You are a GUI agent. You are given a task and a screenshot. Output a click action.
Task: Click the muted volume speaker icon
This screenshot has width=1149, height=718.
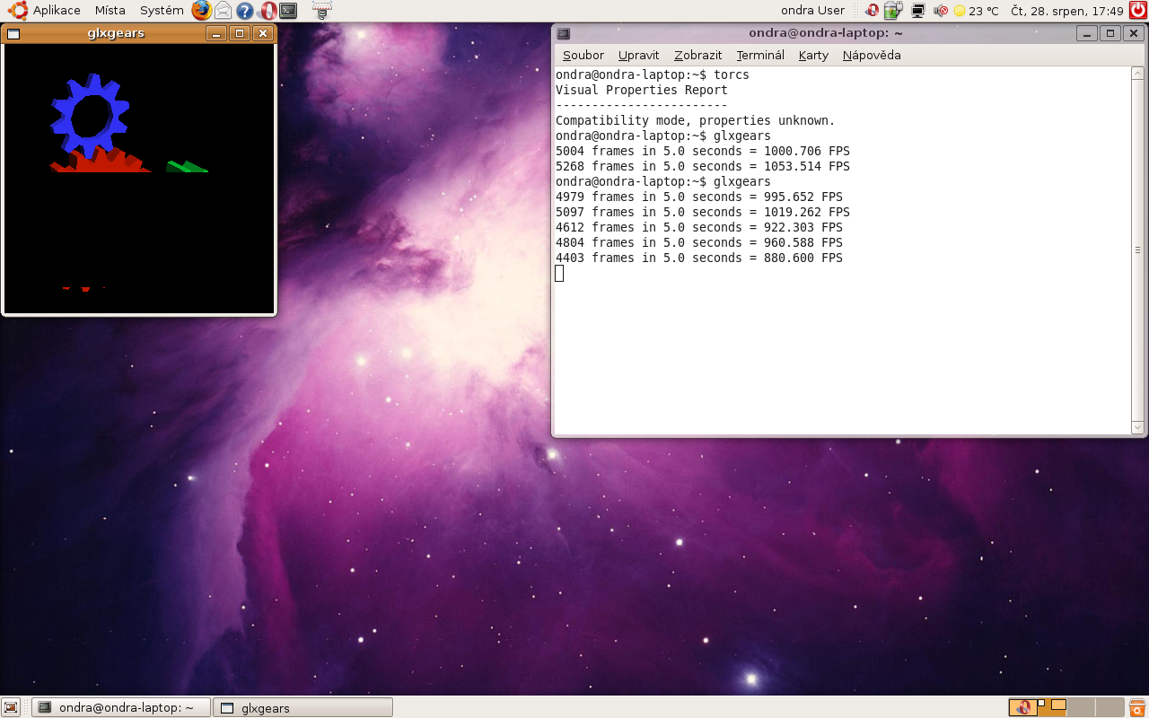pos(940,11)
